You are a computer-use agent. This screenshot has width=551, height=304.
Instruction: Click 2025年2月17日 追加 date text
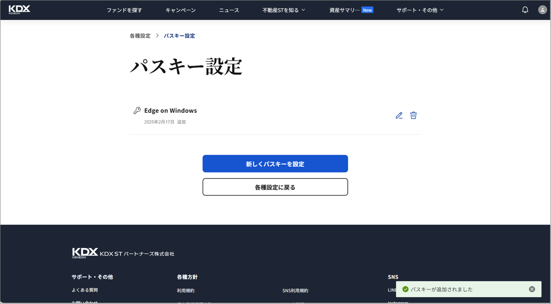[x=165, y=122]
